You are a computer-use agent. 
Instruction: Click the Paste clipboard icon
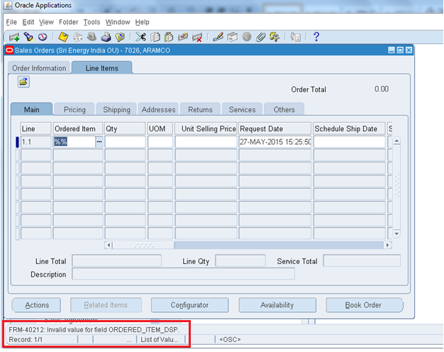coord(169,37)
